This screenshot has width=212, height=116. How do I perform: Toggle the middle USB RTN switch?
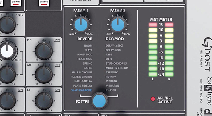[x=44, y=3]
